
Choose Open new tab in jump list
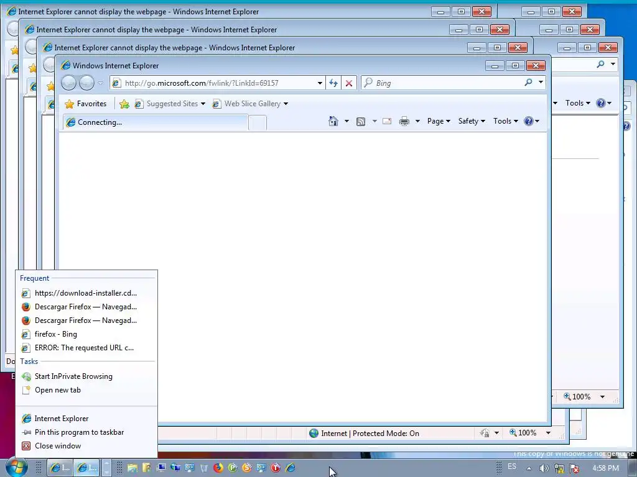pos(86,390)
